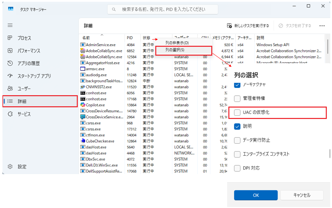Screen dimensions: 332x208
Task: Maximize the Task Manager window
Action: tap(308, 6)
